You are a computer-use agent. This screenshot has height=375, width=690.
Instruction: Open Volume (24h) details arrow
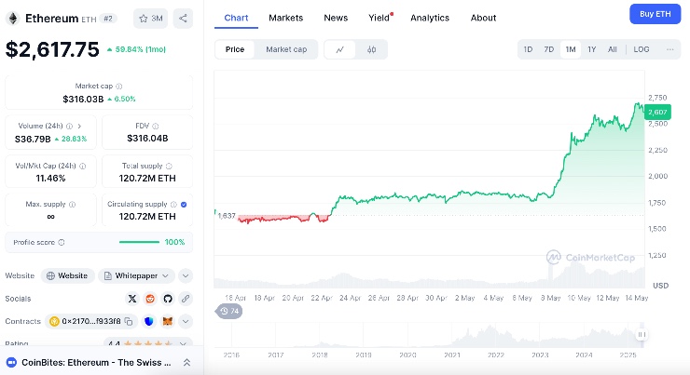(79, 126)
